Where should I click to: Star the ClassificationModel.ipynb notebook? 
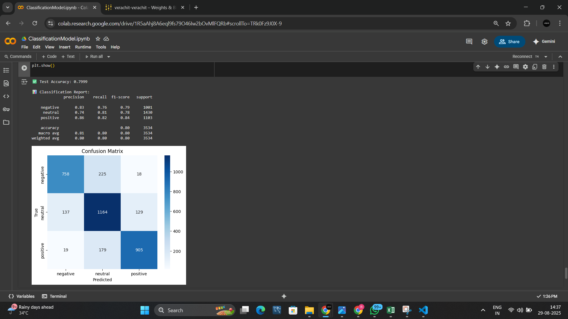[x=98, y=39]
